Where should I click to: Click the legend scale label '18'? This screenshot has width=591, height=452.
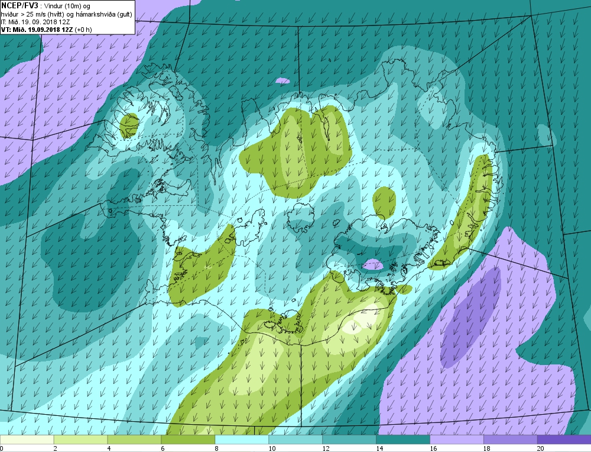pos(487,448)
